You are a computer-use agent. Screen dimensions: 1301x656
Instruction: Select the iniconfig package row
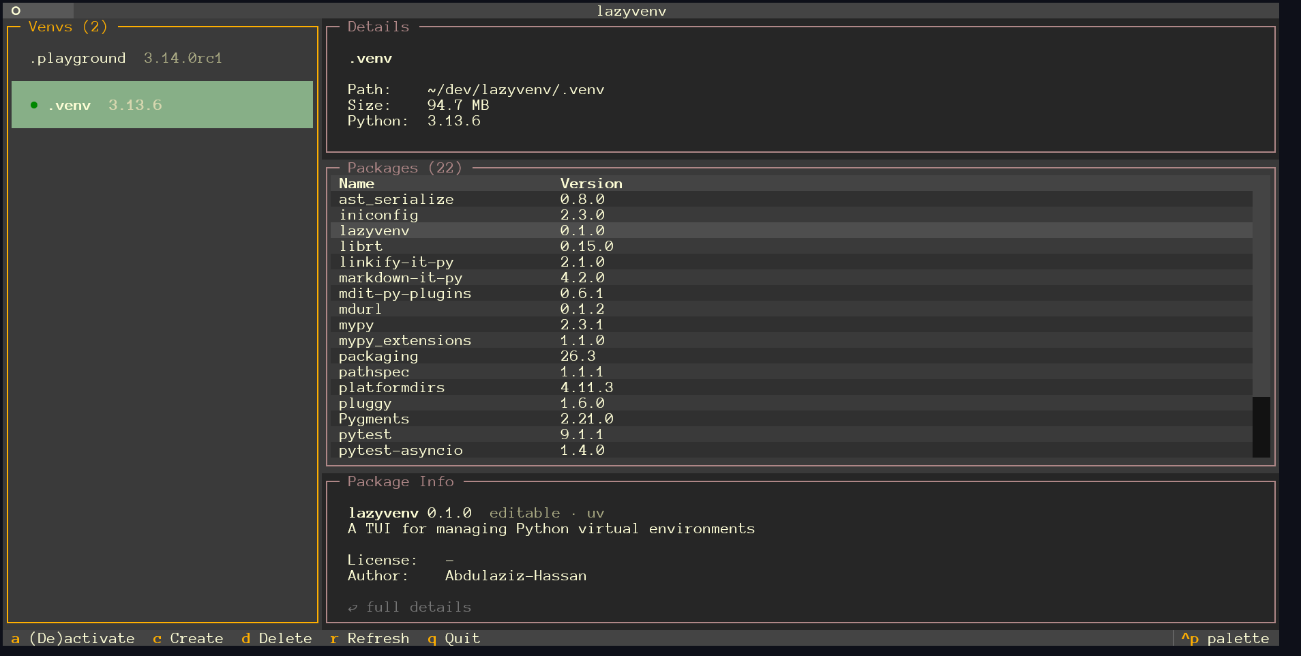tap(792, 215)
